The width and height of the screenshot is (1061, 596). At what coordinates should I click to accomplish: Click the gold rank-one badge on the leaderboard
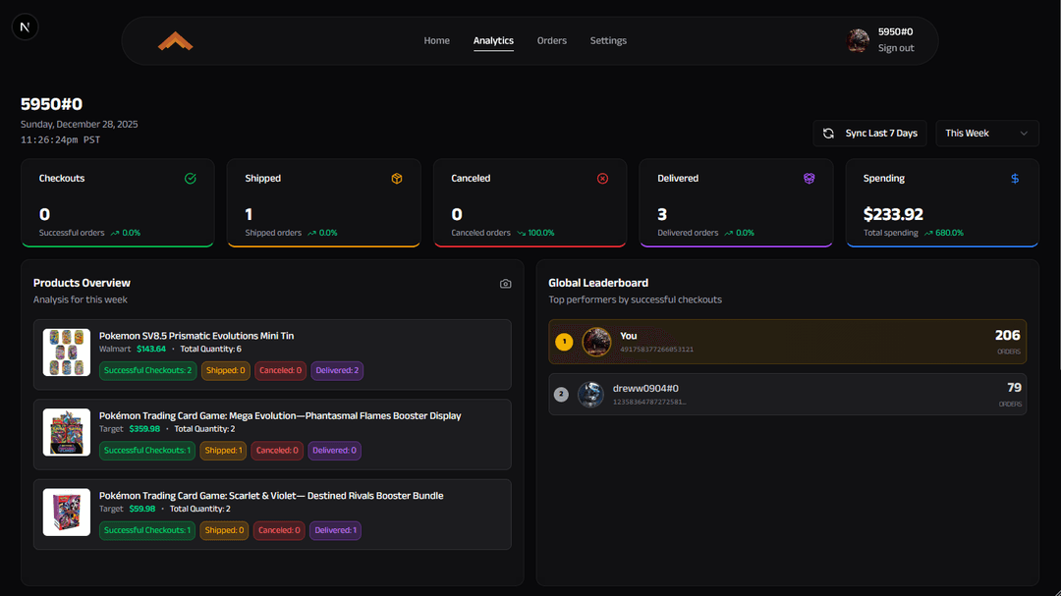(x=563, y=342)
